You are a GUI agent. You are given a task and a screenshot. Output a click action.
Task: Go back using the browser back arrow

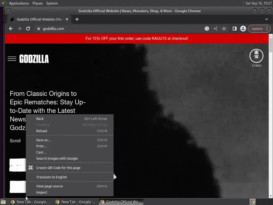11,29
